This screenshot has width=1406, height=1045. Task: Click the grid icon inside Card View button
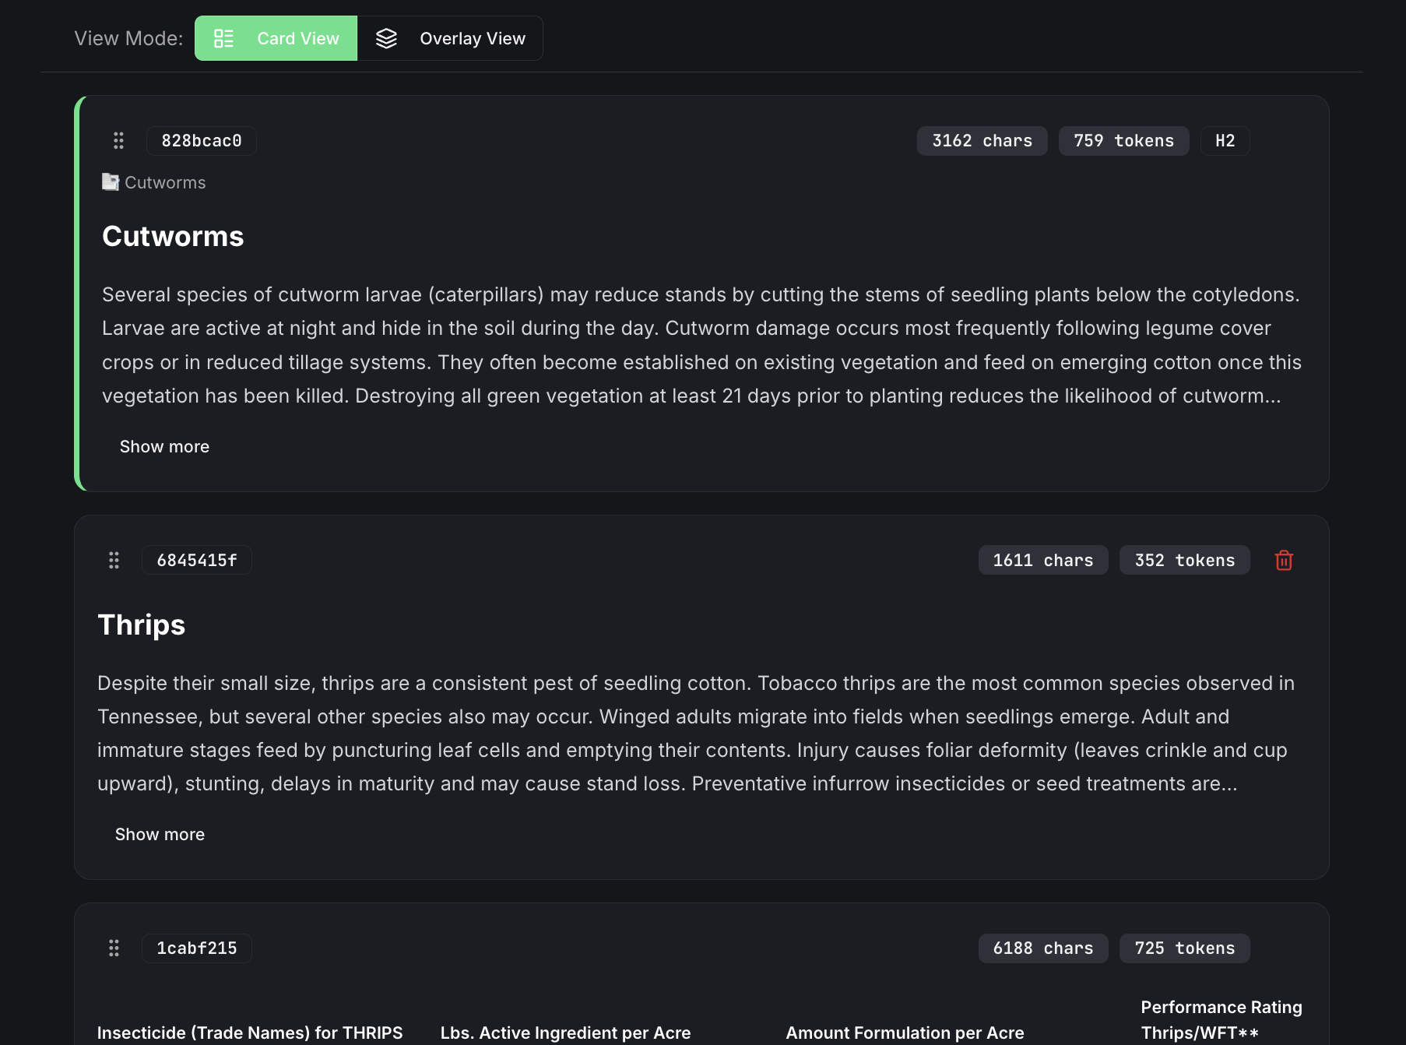(x=224, y=37)
